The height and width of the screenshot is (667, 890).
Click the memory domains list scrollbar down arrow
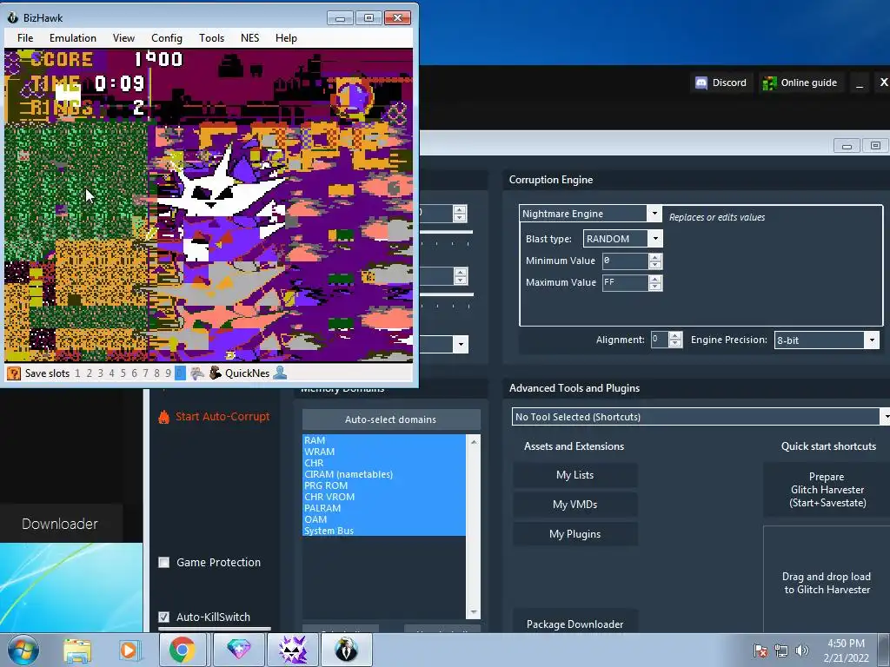tap(474, 612)
